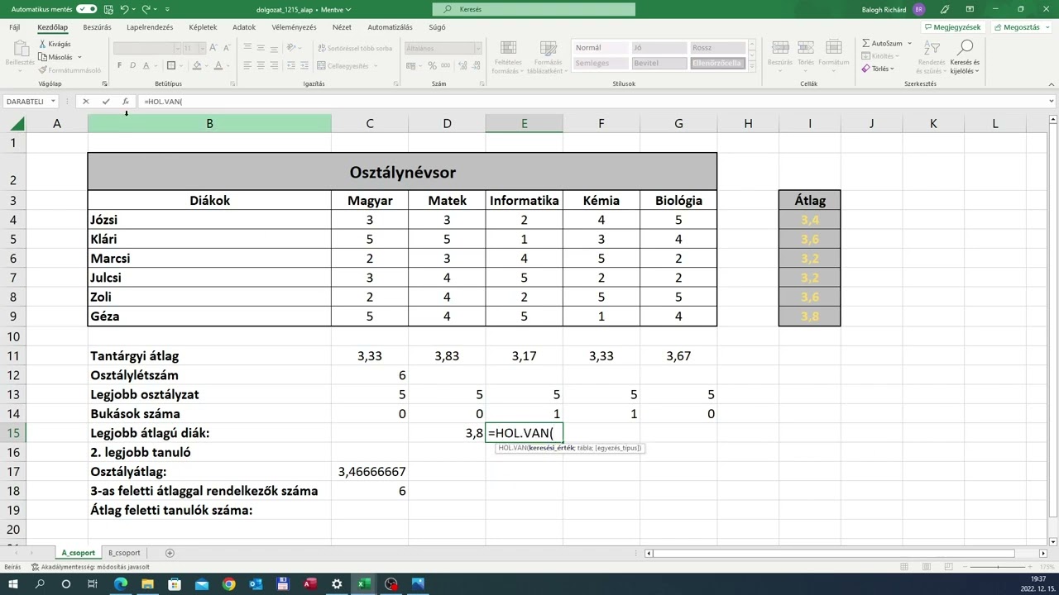1059x595 pixels.
Task: Confirm the formula with the checkmark icon
Action: point(106,102)
